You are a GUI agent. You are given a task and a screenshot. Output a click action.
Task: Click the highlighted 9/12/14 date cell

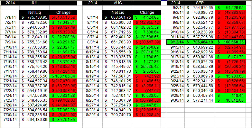pos(176,42)
